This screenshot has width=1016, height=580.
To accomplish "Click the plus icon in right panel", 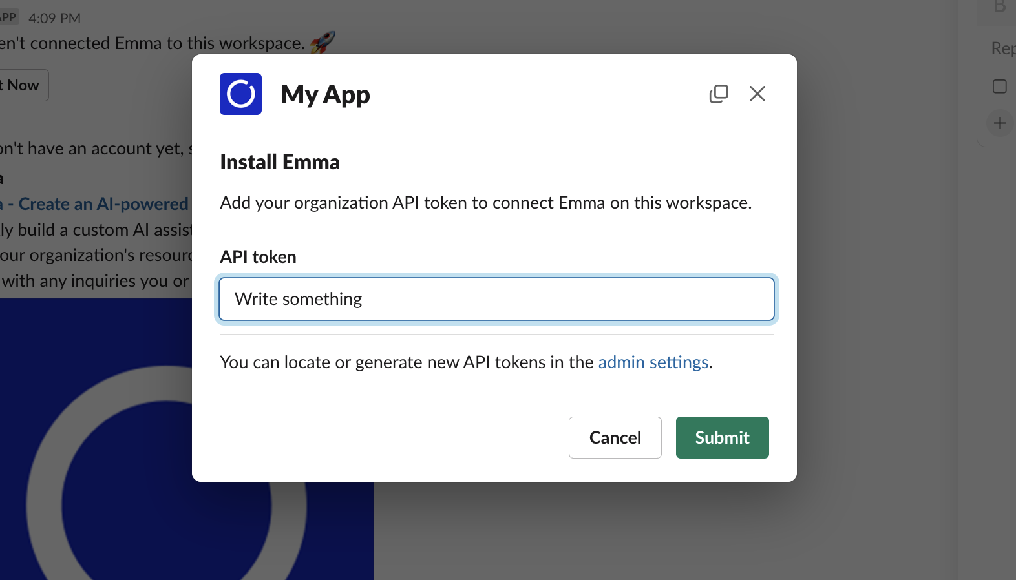I will [x=1000, y=123].
